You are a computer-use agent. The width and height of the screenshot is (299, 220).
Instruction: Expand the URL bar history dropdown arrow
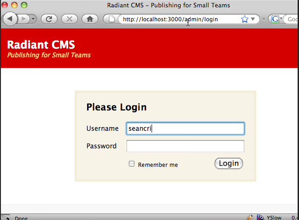tap(253, 19)
